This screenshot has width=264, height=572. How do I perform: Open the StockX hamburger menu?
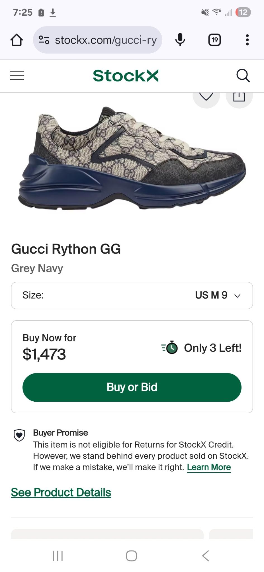(17, 76)
